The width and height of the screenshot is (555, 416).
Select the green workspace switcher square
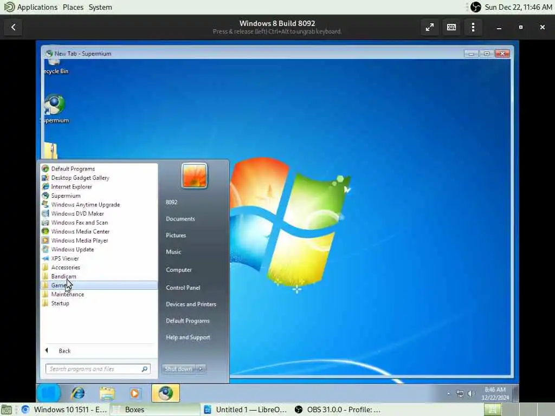pos(492,409)
